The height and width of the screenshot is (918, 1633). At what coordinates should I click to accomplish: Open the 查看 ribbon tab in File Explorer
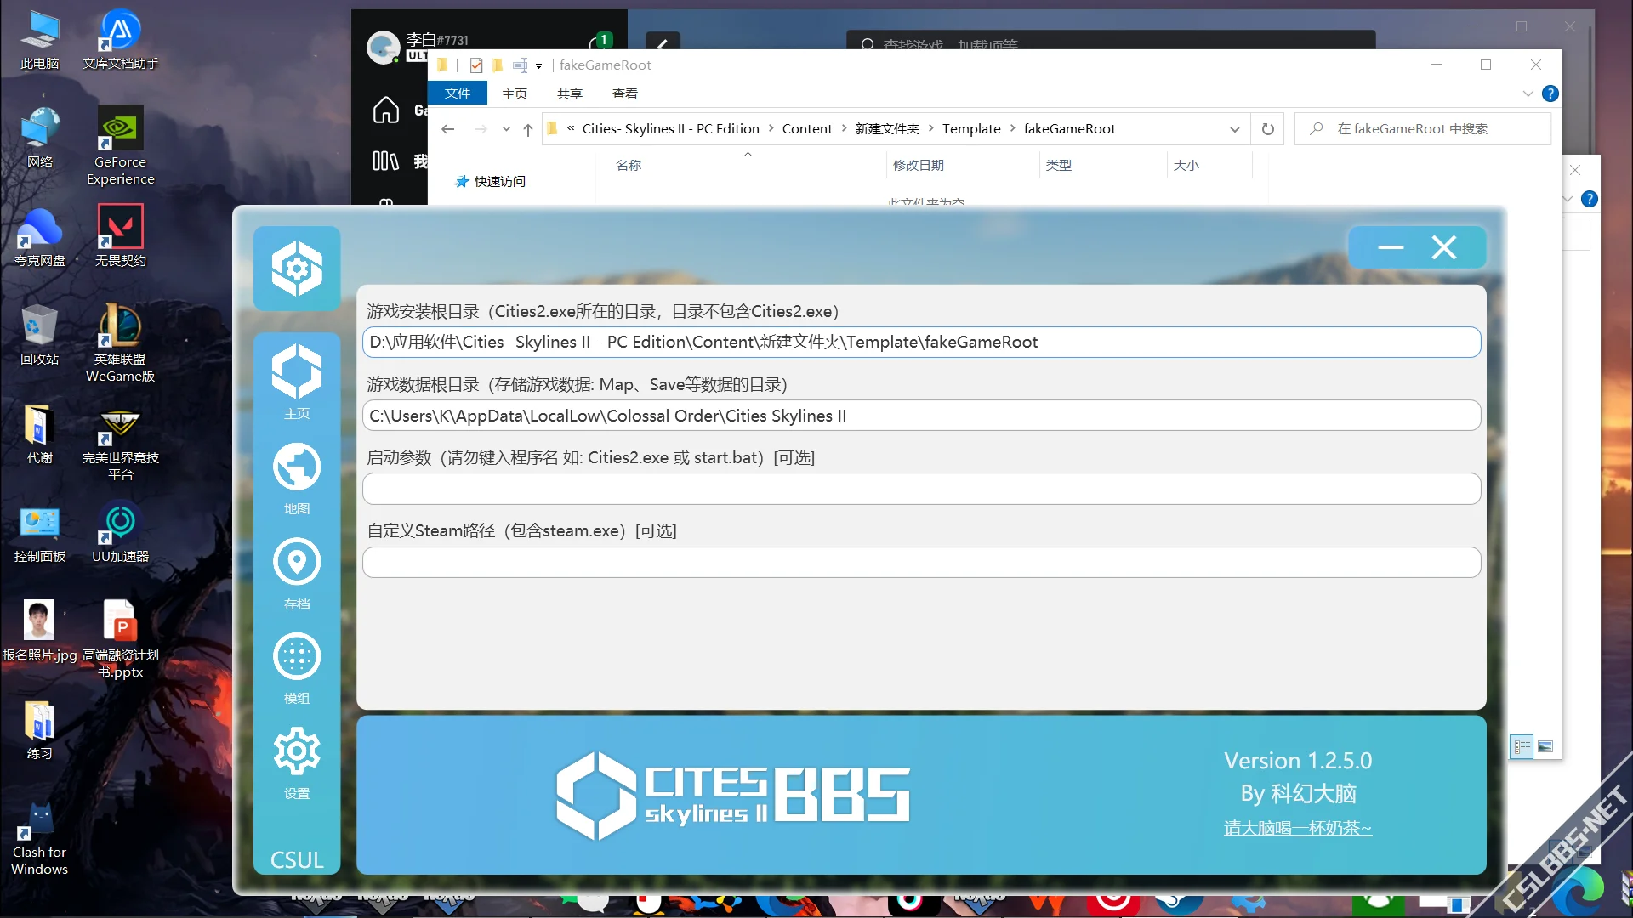click(625, 93)
